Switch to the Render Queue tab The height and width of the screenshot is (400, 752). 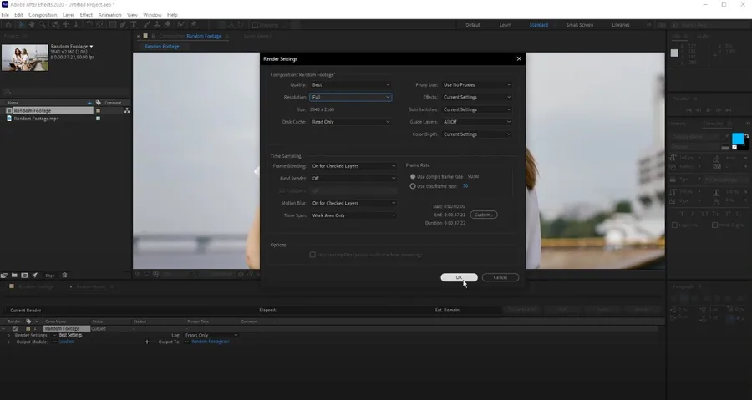click(x=91, y=286)
